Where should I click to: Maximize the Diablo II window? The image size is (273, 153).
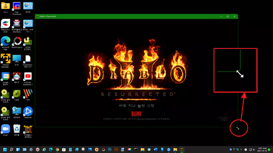(228, 16)
